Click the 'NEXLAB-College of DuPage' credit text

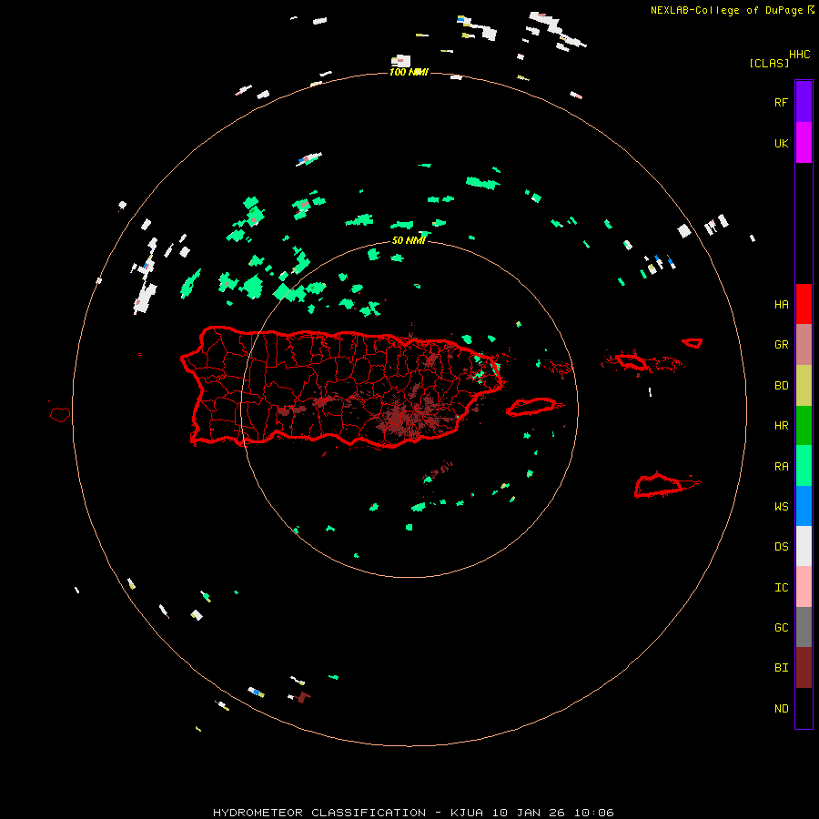click(726, 10)
